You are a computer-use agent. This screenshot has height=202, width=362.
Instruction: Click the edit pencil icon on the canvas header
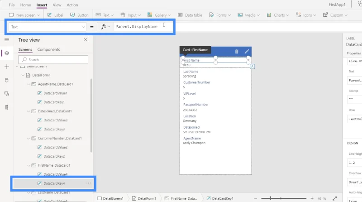(247, 51)
